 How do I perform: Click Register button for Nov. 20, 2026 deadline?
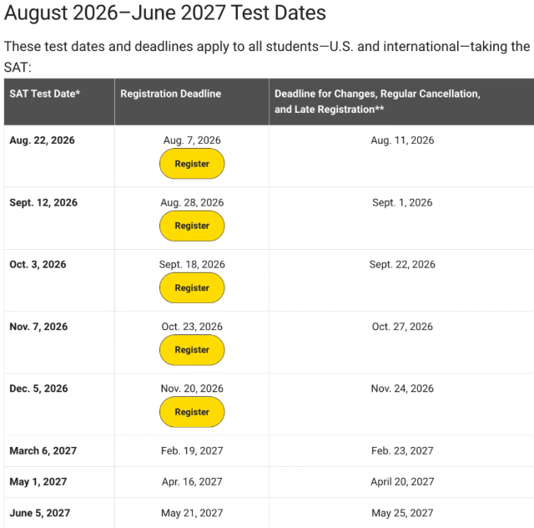(192, 412)
